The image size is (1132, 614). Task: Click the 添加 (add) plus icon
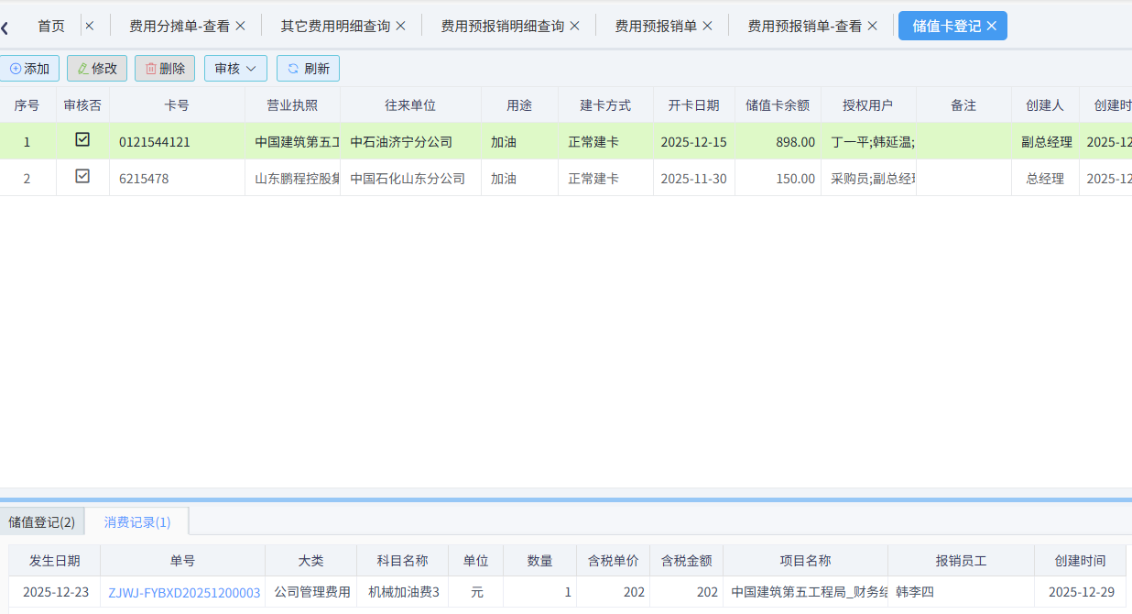[x=16, y=68]
